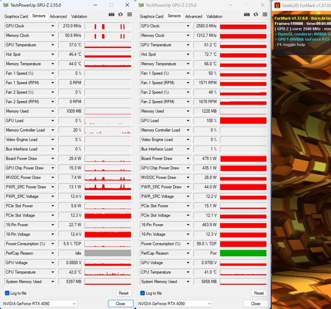Switch to Graphics Card tab in left window
The image size is (331, 309).
(16, 16)
